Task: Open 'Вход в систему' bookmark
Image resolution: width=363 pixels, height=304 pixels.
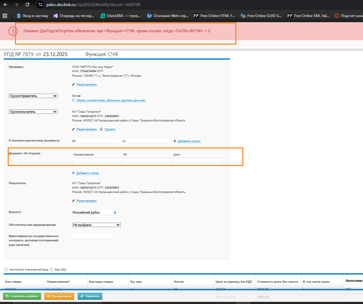Action: point(33,16)
